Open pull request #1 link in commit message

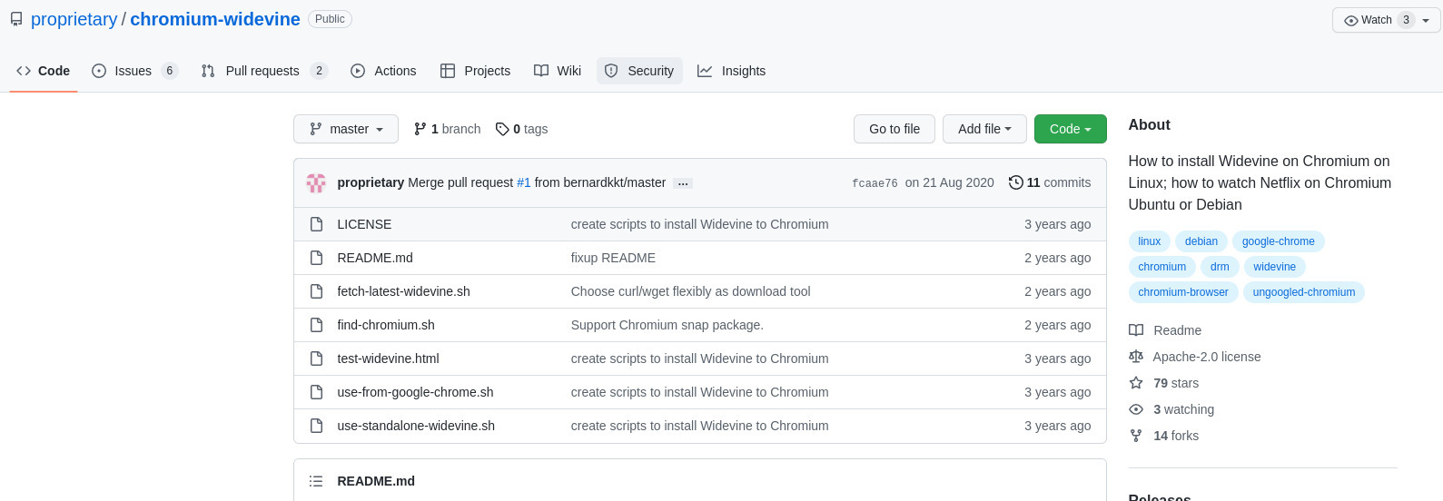click(523, 182)
